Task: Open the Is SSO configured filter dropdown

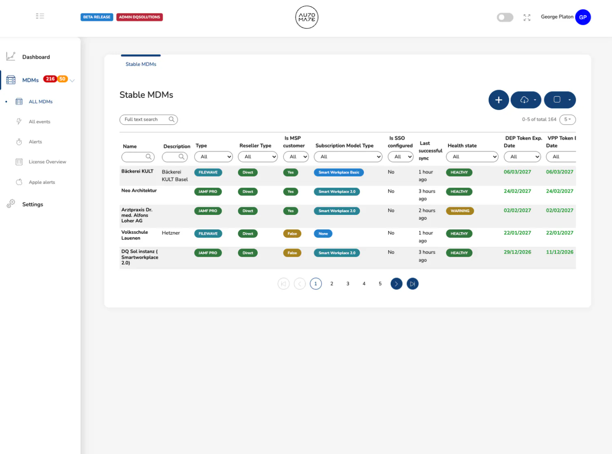Action: coord(401,157)
